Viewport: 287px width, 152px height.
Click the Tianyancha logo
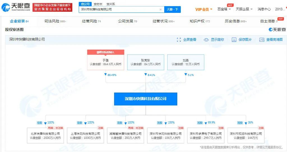[x=16, y=8]
